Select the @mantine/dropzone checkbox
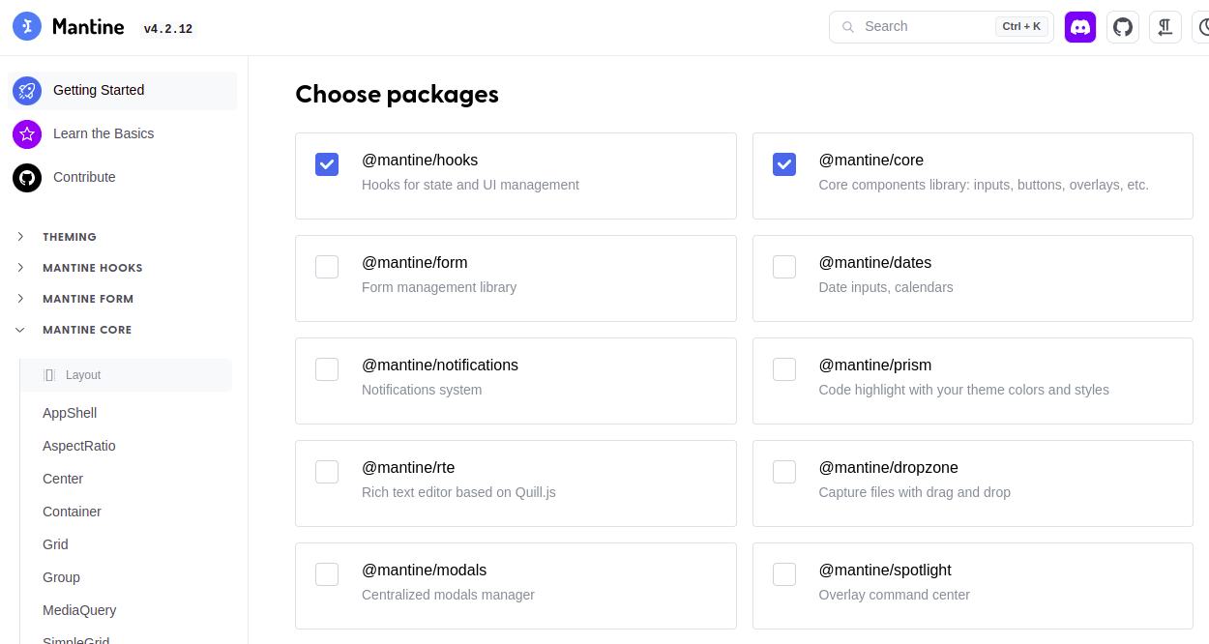 coord(784,472)
